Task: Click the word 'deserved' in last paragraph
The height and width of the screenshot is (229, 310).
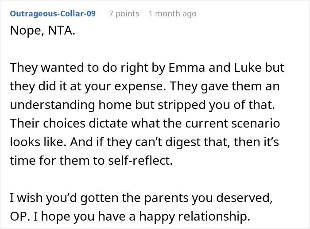Action: 244,198
